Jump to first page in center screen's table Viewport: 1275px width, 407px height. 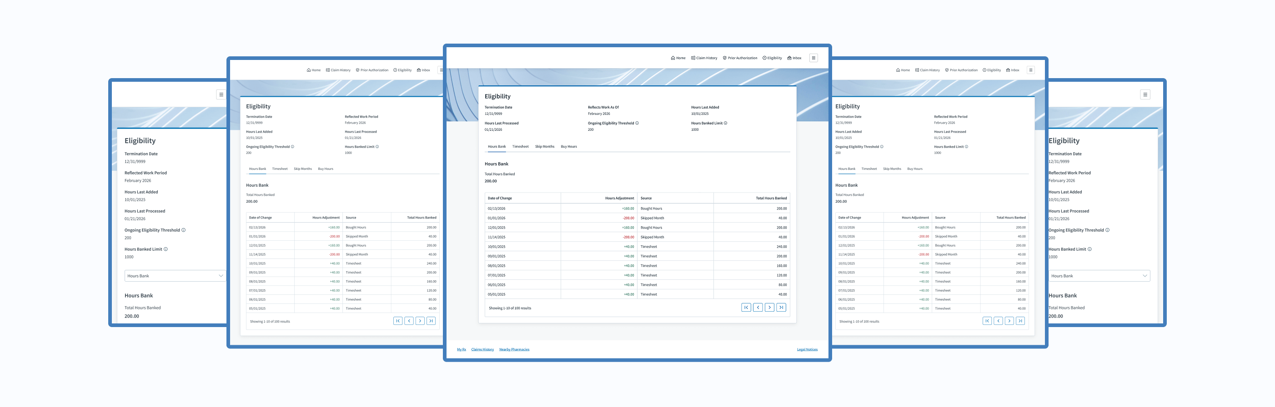point(746,308)
